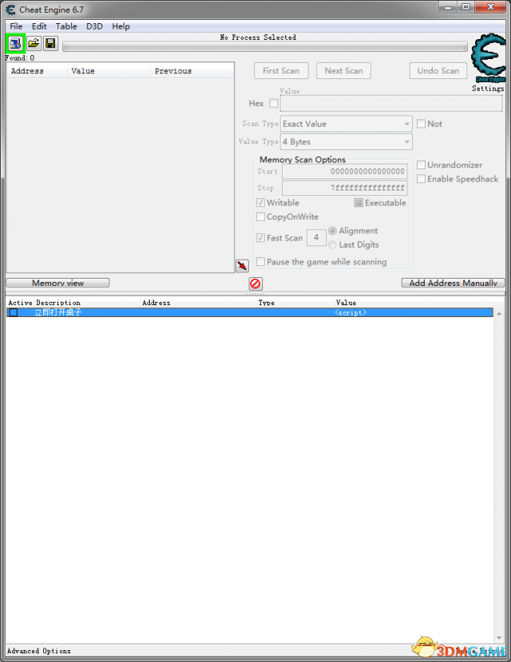Click the Active column header
Screen dimensions: 511x662
coord(20,303)
